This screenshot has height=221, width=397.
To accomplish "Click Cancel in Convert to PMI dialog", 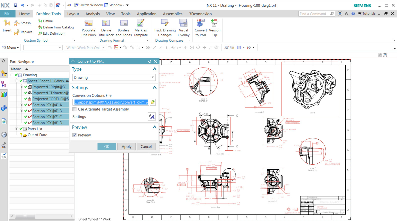I will pyautogui.click(x=146, y=147).
